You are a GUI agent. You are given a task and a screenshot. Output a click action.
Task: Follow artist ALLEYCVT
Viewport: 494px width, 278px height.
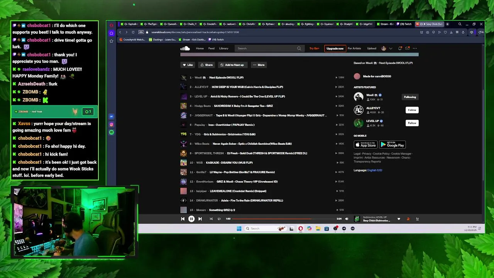tap(412, 110)
